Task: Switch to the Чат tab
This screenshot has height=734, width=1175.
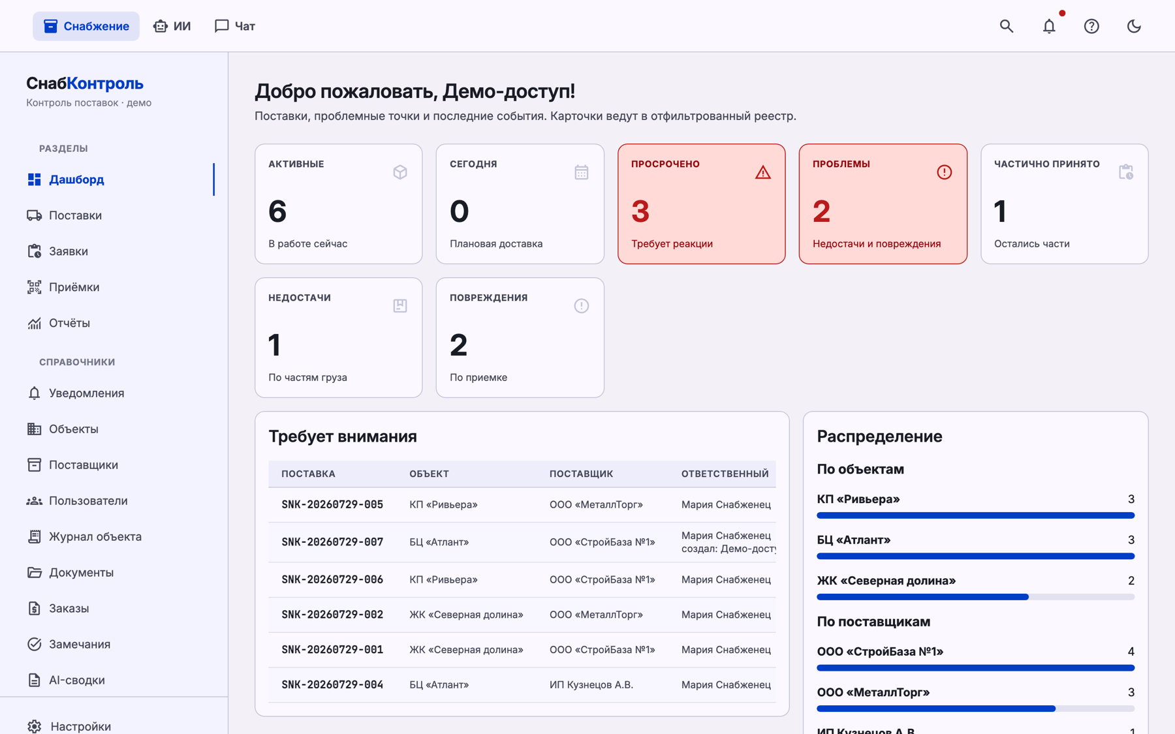Action: [x=235, y=26]
